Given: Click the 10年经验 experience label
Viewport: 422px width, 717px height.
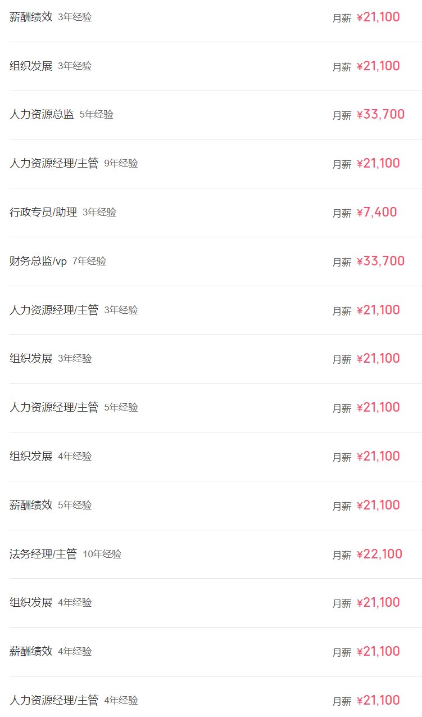Looking at the screenshot, I should coord(102,554).
